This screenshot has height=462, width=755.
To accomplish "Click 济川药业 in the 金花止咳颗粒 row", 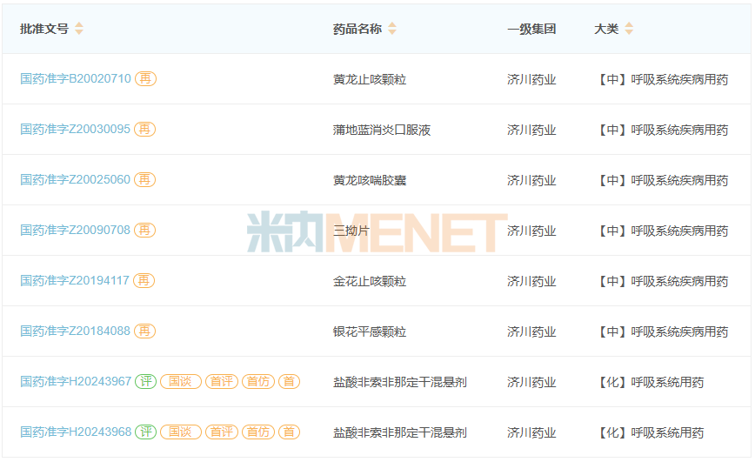I will (x=531, y=281).
